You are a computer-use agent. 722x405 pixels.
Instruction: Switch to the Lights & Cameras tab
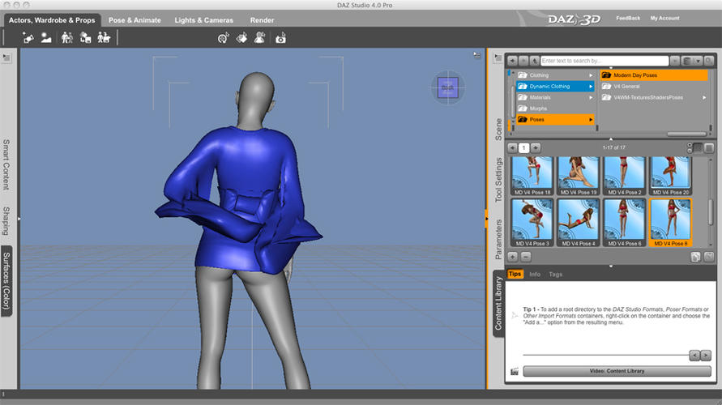tap(203, 20)
